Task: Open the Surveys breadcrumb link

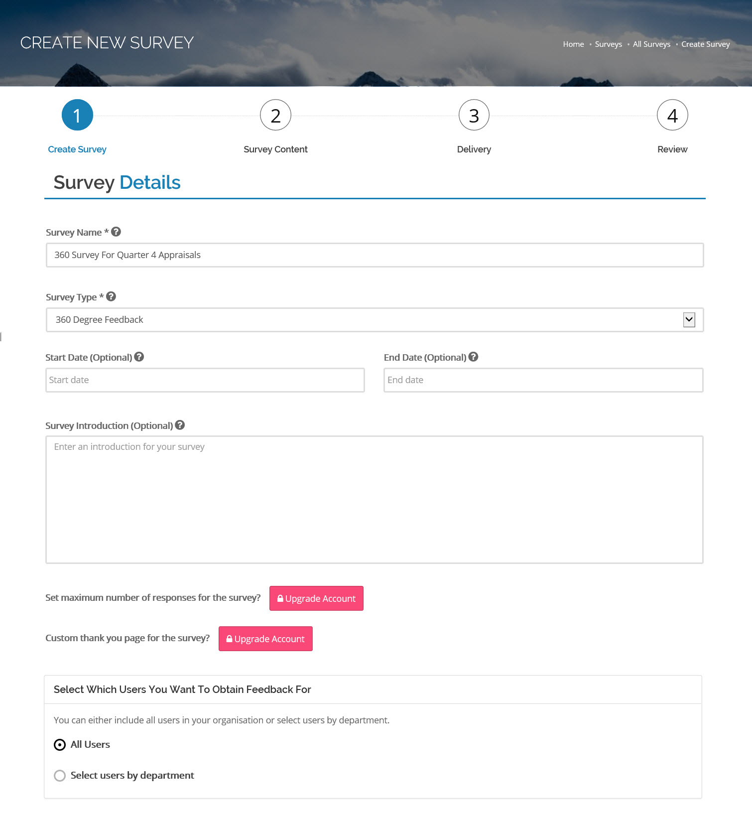Action: [x=608, y=44]
